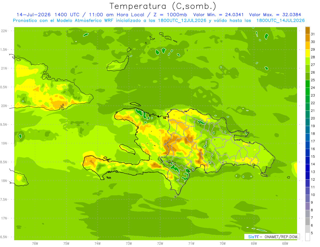The height and width of the screenshot is (247, 320).
Task: Click the '11:00 am Hora Local' label
Action: (115, 15)
